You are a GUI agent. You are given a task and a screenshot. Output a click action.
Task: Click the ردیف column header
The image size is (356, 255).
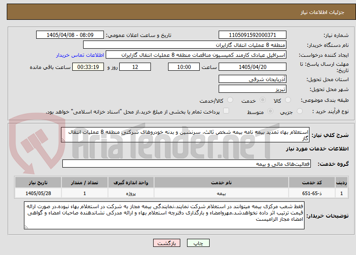pos(342,182)
